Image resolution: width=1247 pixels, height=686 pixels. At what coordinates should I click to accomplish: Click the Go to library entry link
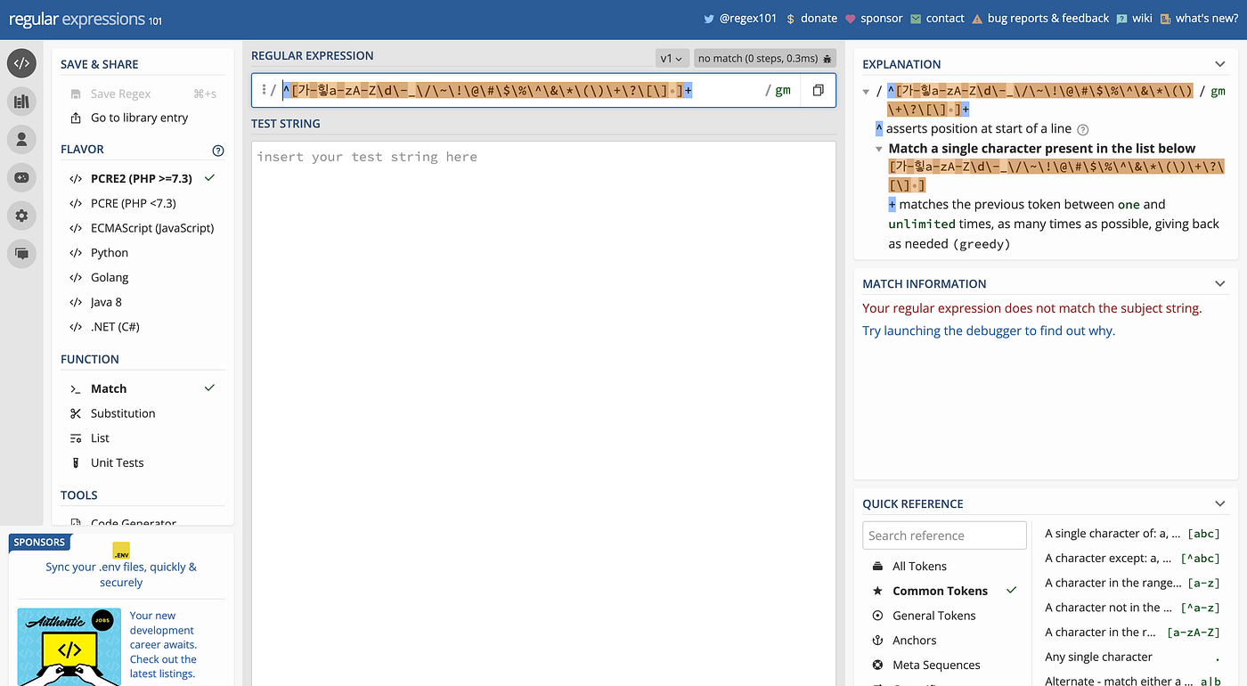coord(140,118)
